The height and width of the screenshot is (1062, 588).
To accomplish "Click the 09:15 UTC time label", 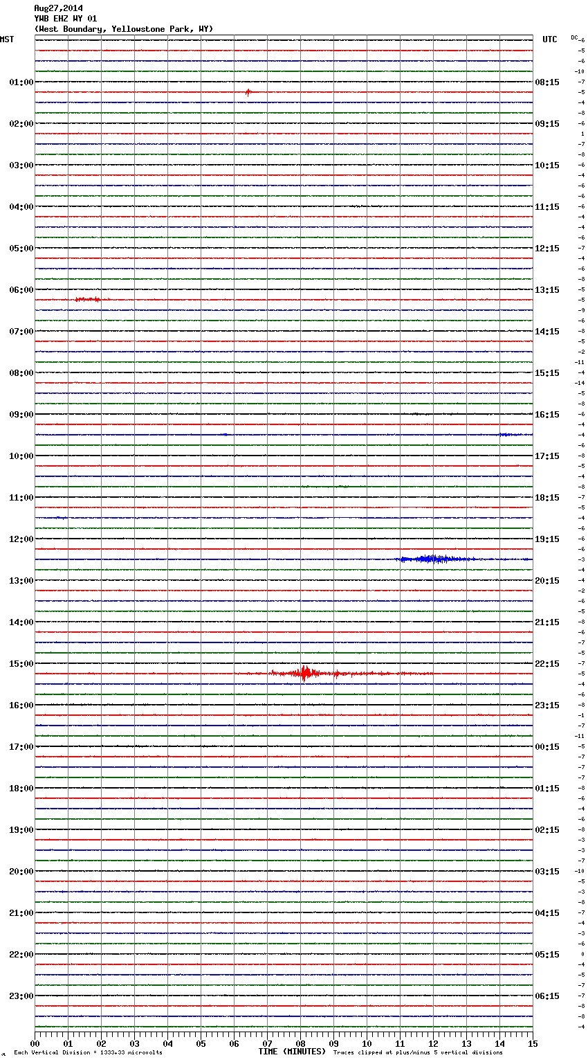I will 547,124.
